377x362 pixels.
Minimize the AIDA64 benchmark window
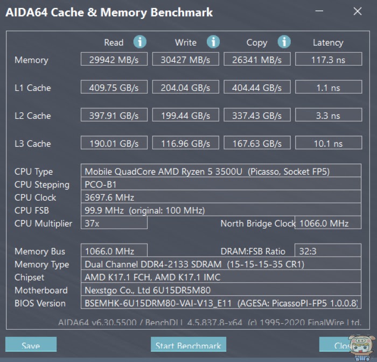pos(319,11)
